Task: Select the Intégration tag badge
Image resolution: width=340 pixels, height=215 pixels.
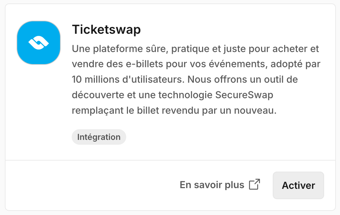Action: (x=99, y=137)
